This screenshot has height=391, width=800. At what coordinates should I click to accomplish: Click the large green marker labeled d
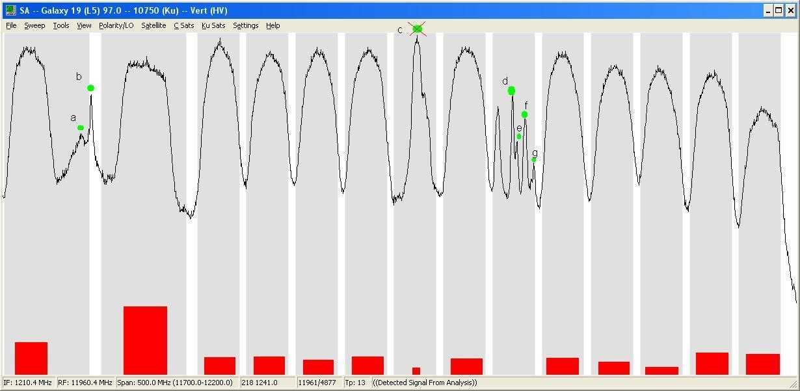511,90
